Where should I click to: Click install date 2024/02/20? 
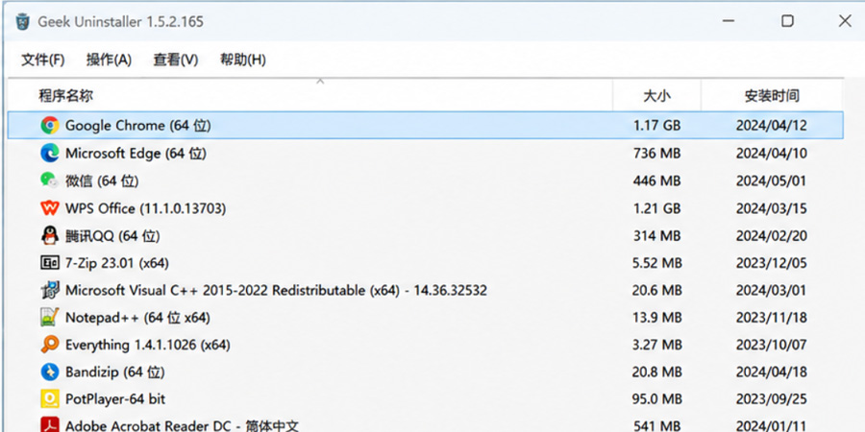771,236
